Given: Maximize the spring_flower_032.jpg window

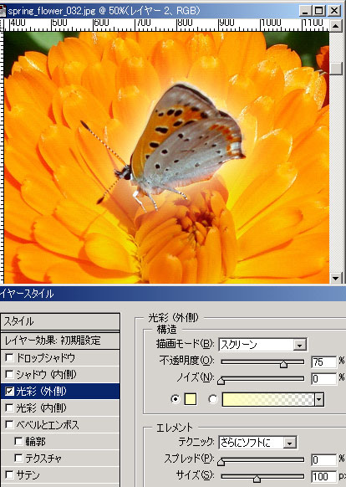Looking at the screenshot, I should click(318, 11).
